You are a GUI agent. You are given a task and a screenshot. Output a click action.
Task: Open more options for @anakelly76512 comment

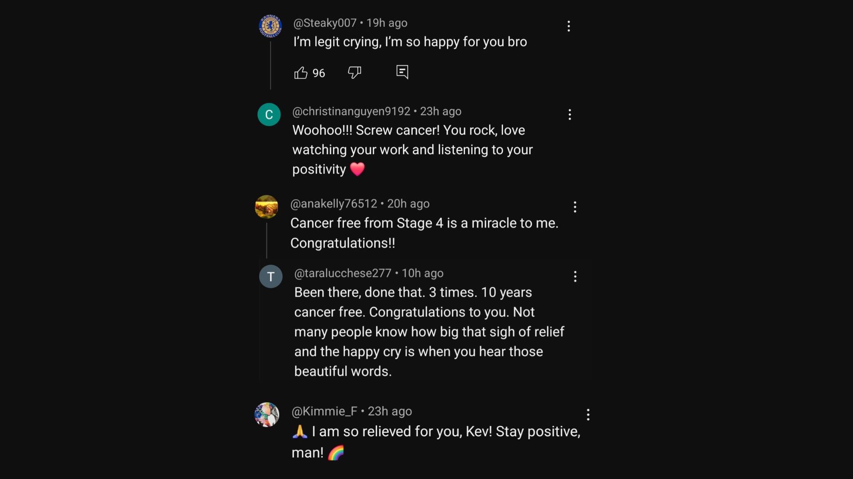point(575,207)
